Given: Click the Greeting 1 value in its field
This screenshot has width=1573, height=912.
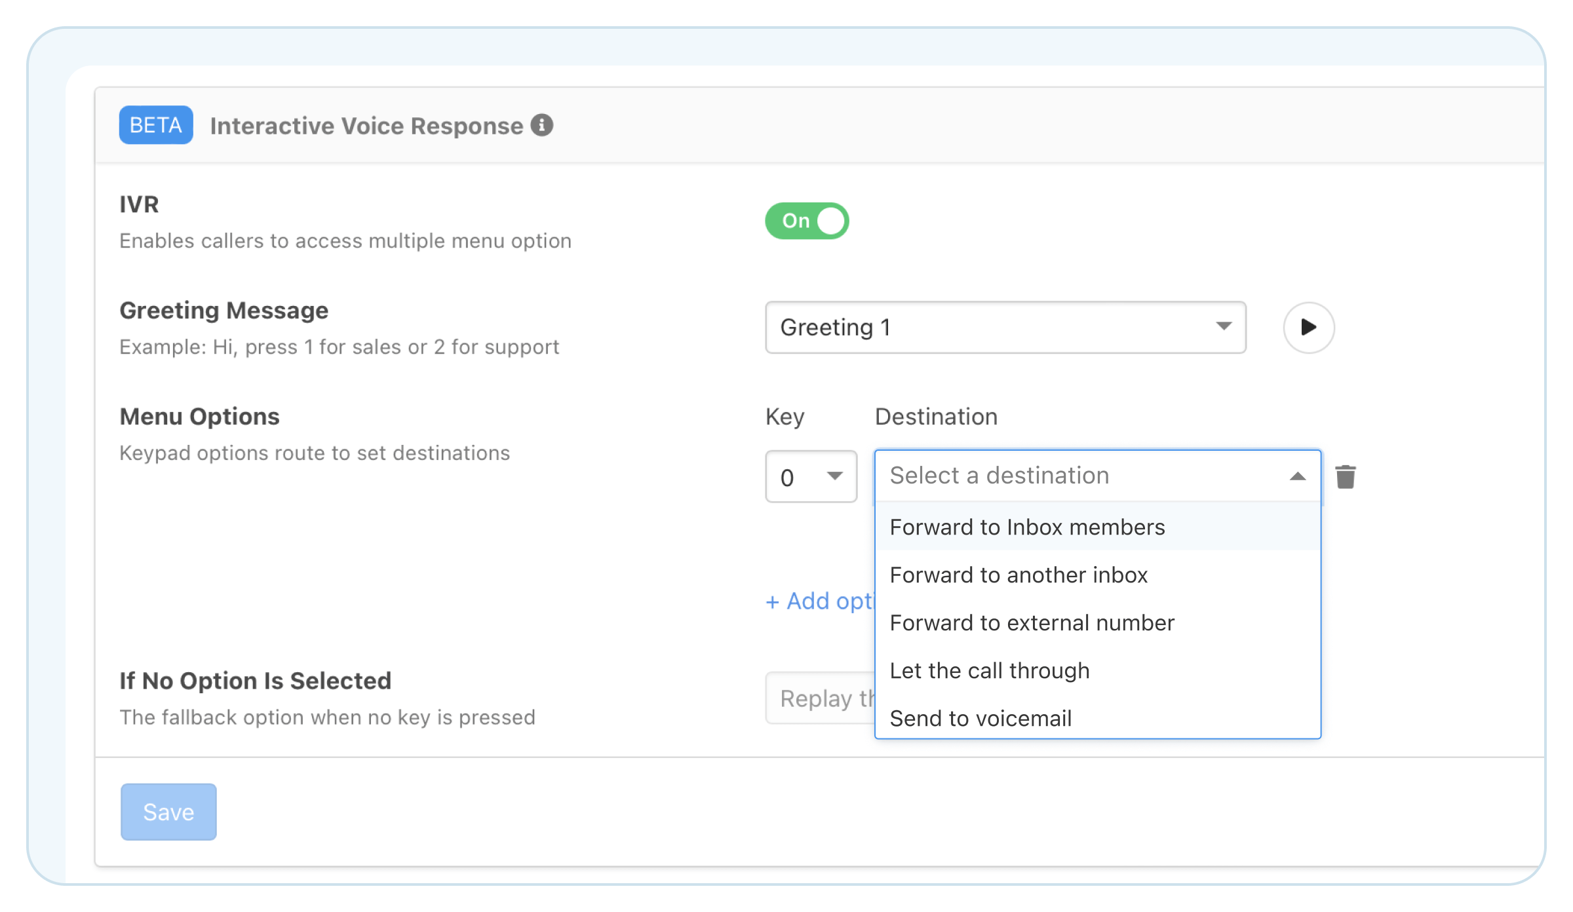Looking at the screenshot, I should (836, 328).
